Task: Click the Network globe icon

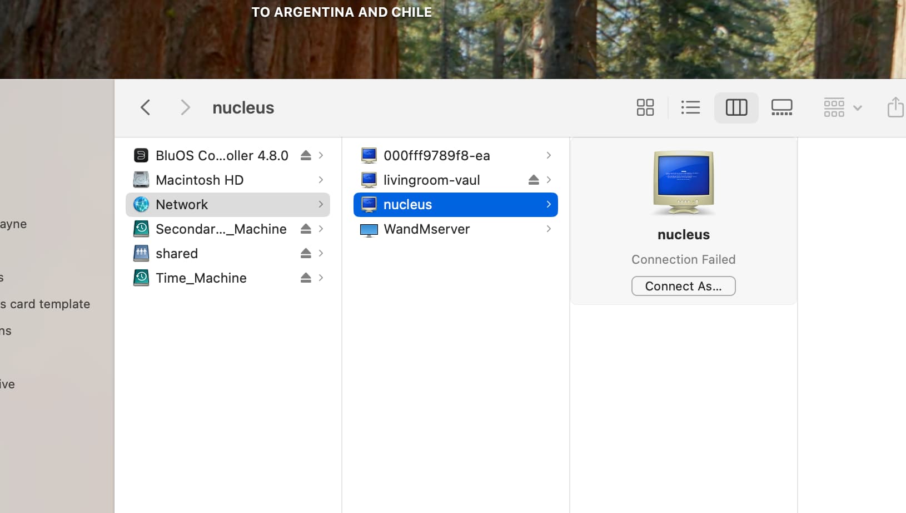Action: click(141, 204)
